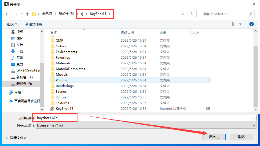Click the navigation pane scroll-up arrow
The height and width of the screenshot is (146, 260).
pyautogui.click(x=42, y=31)
